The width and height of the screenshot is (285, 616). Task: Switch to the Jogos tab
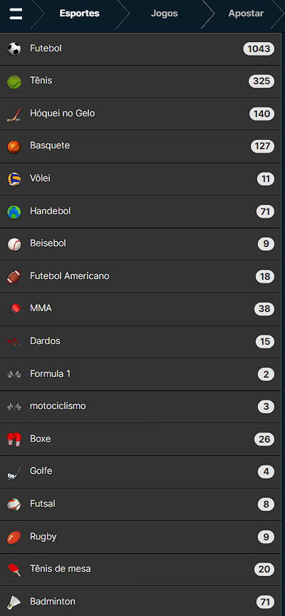(165, 14)
